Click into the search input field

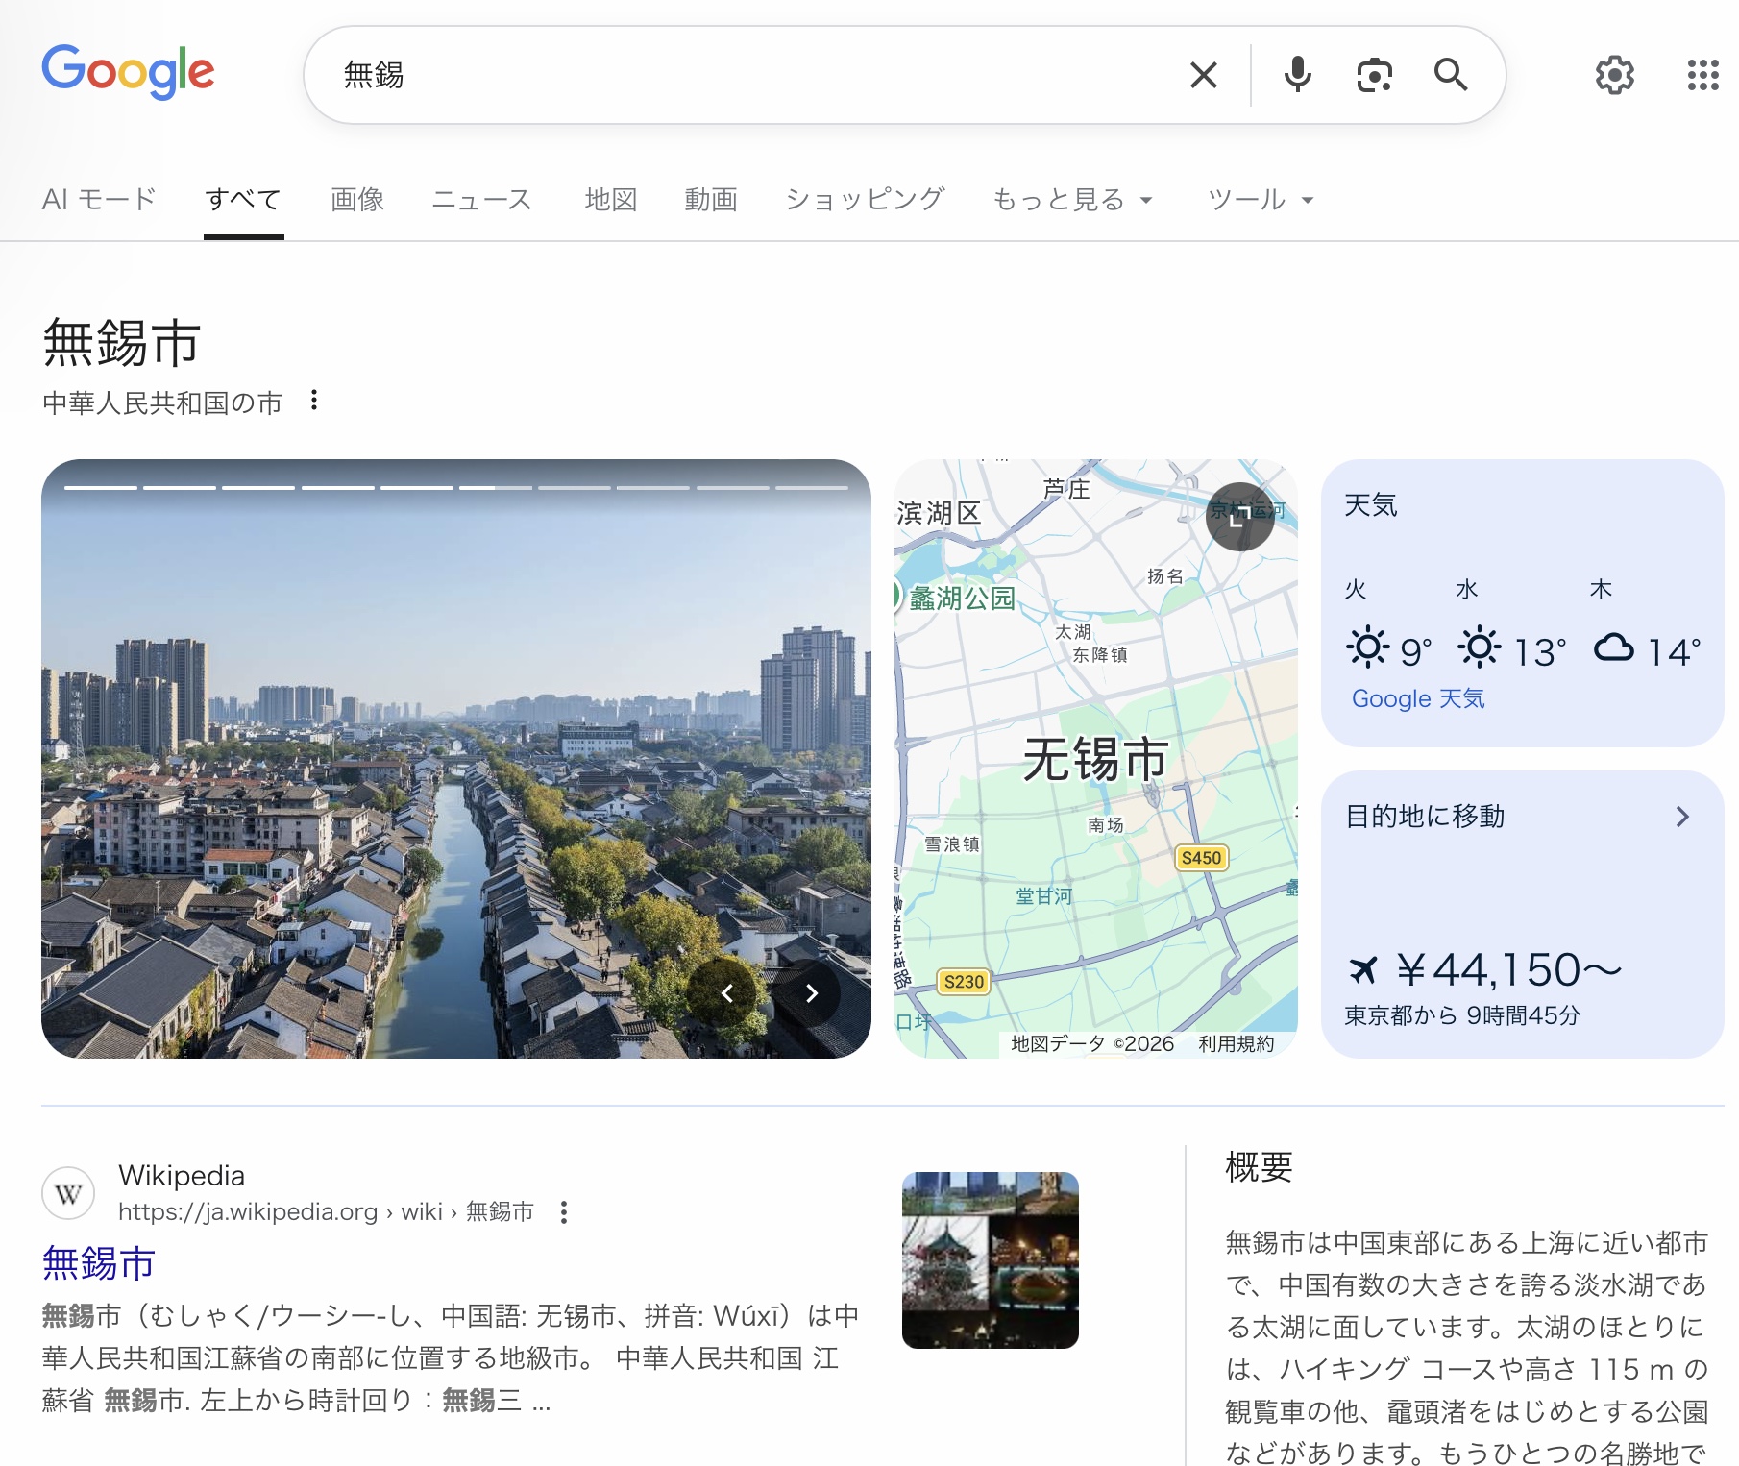click(749, 75)
